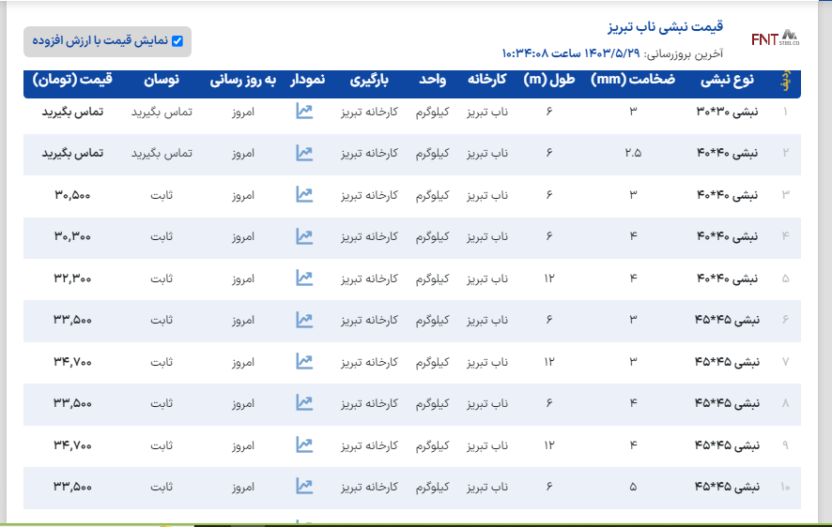Click chart icon in the 30,300 price row
This screenshot has height=527, width=832.
pyautogui.click(x=304, y=236)
